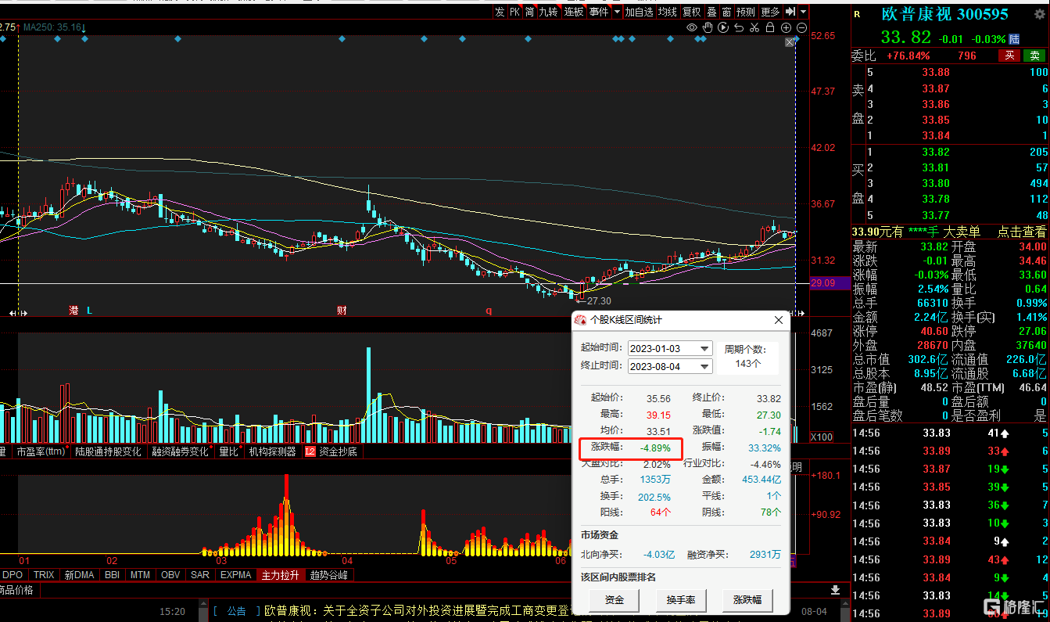Click the 27.30 low price label

click(598, 300)
